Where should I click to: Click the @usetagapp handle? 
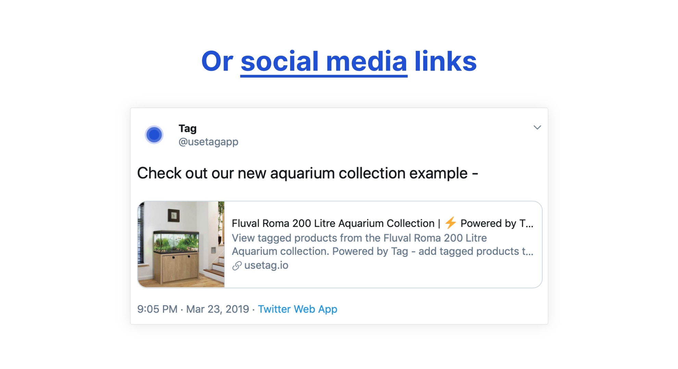208,141
